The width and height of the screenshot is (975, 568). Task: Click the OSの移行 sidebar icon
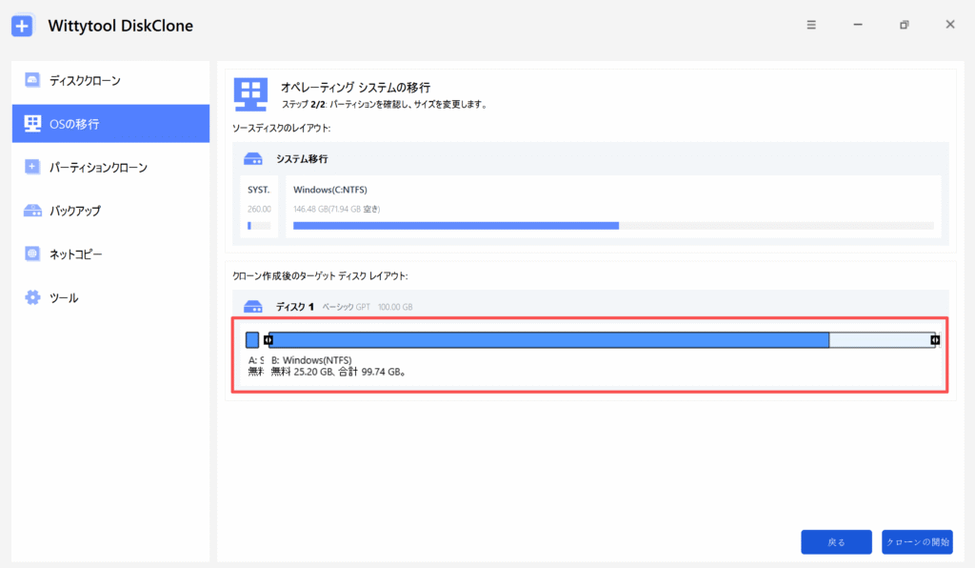(32, 124)
